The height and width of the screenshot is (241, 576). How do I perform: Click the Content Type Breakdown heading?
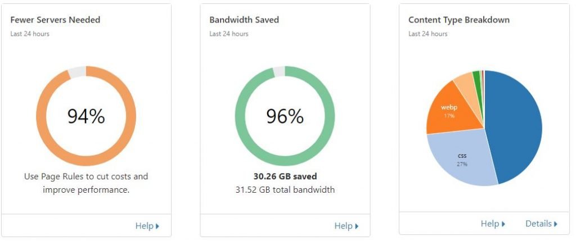(x=459, y=20)
